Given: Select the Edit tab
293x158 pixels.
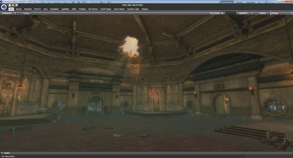Looking at the screenshot, I should (x=11, y=9).
